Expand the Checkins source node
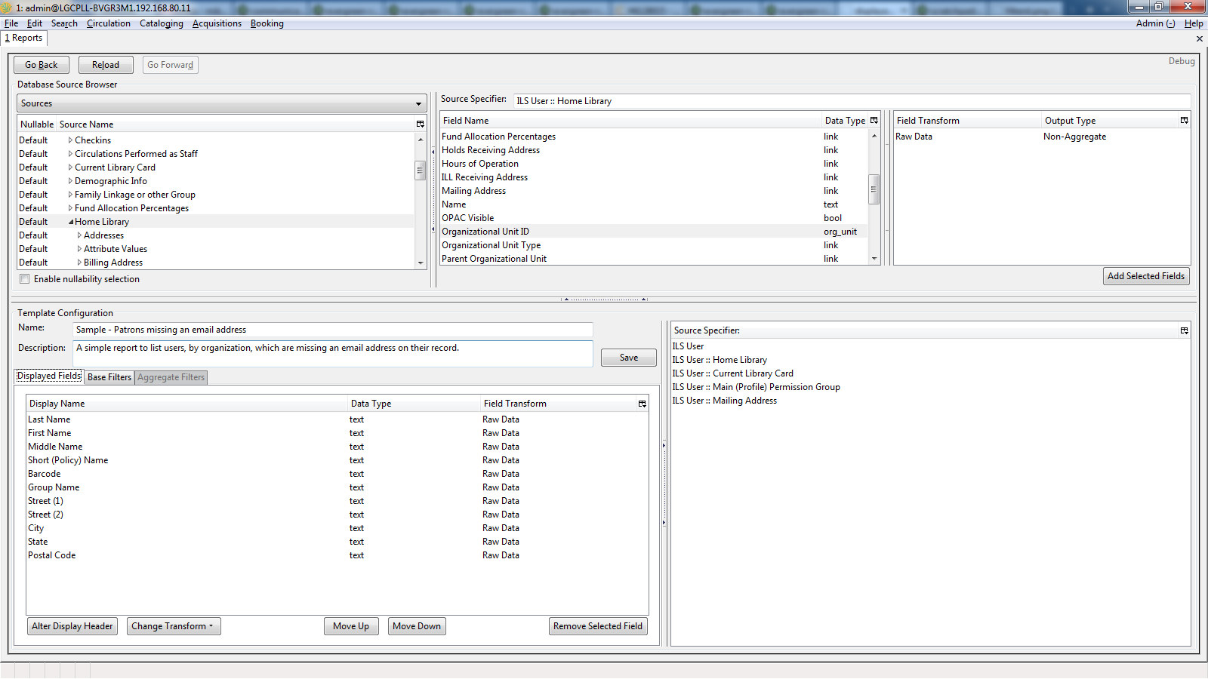 [71, 140]
